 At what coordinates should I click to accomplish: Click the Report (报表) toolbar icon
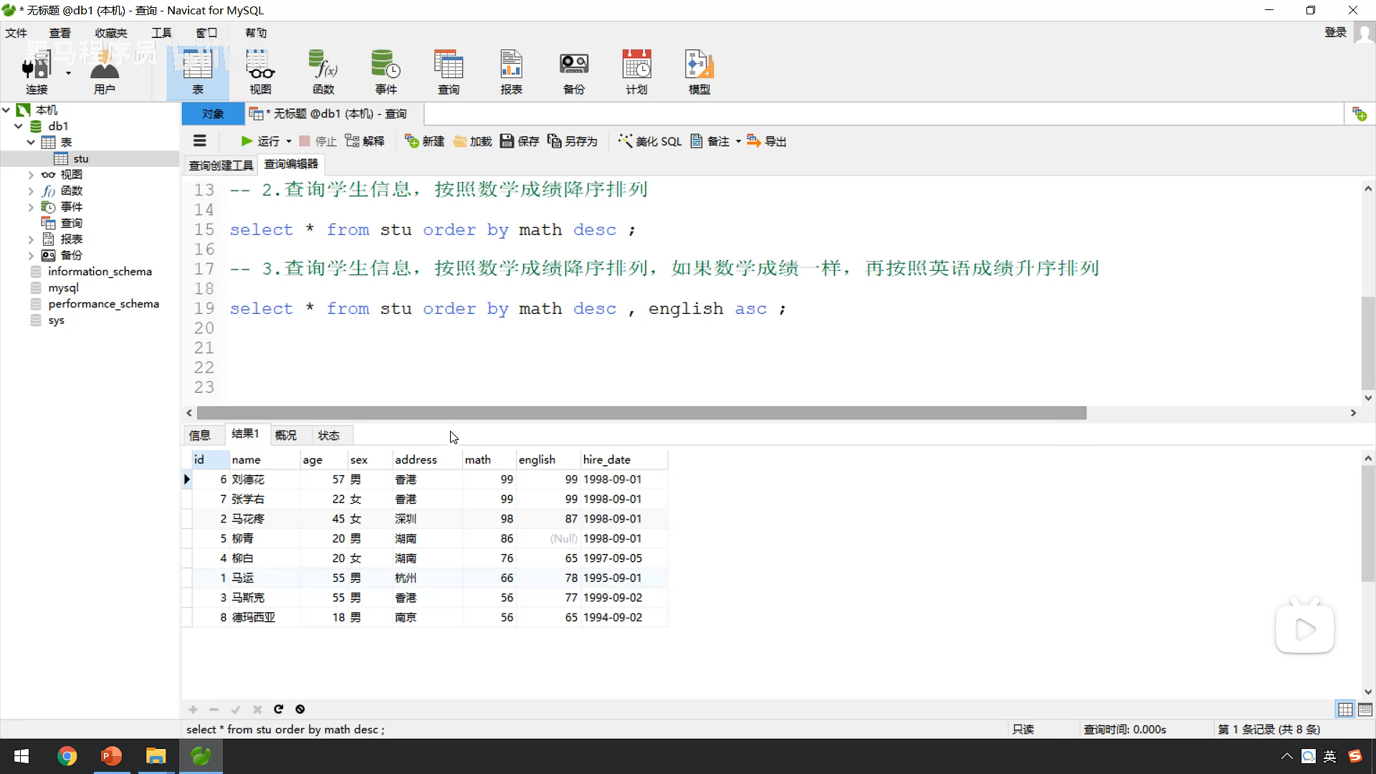(511, 72)
